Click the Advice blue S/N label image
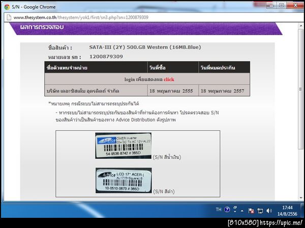Screen dimensions: 305x228 point(124,146)
